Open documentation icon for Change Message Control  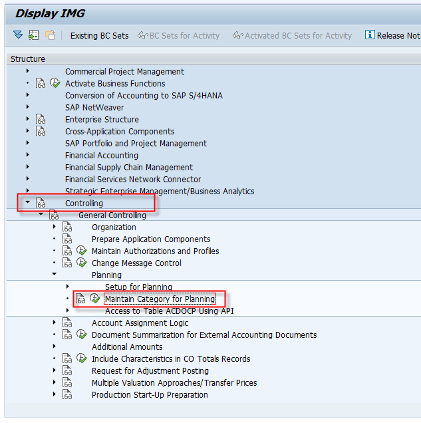pos(67,263)
